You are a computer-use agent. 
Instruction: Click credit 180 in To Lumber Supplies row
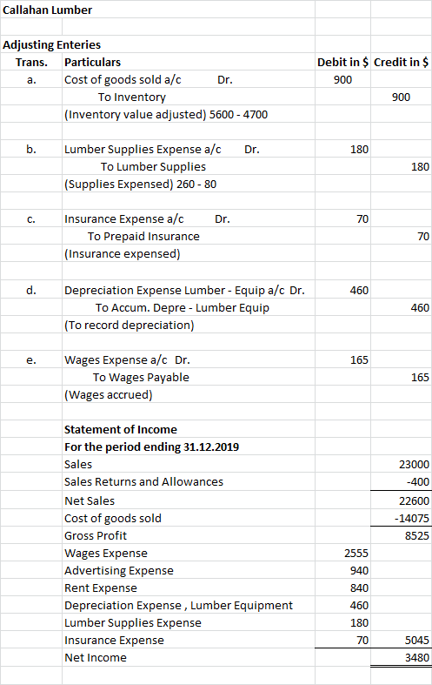click(x=420, y=167)
